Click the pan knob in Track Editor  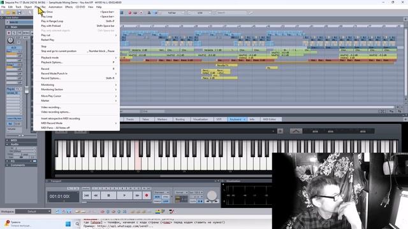coord(10,40)
